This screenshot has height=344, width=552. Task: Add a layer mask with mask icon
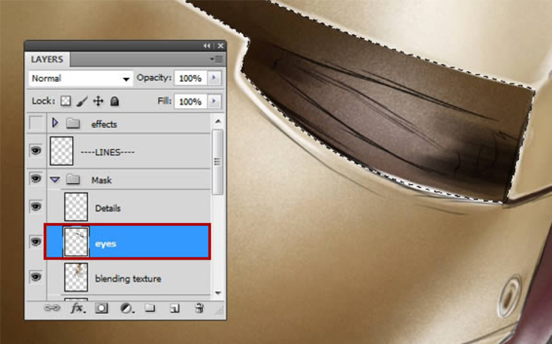[x=102, y=308]
